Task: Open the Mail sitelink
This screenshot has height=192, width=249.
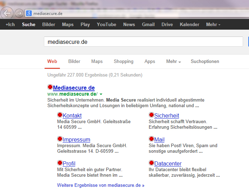Action: (x=159, y=140)
